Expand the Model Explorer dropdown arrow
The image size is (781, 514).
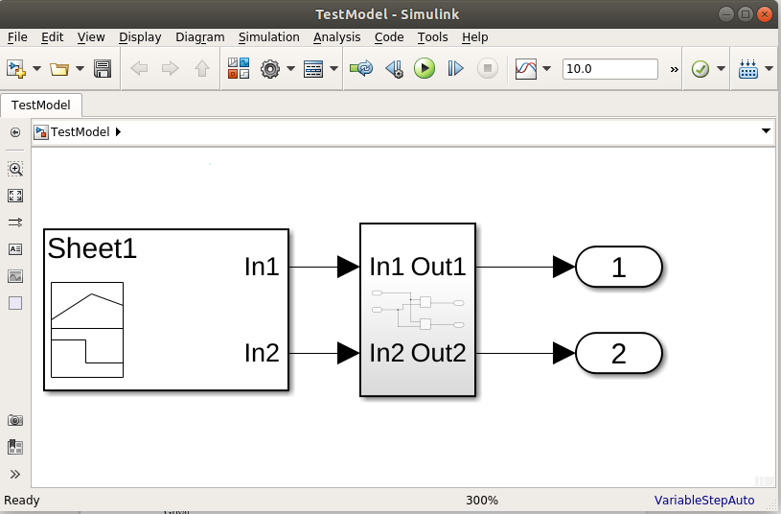(x=334, y=69)
